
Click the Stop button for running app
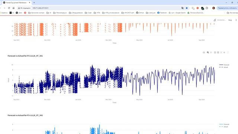coord(230,20)
